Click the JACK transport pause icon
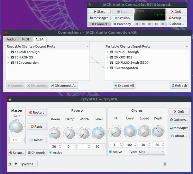 coord(156,24)
